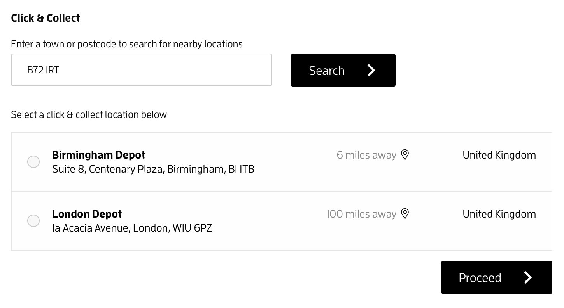Choose Birmingham Depot as collection location
Screen dimensions: 564x308
click(x=33, y=162)
